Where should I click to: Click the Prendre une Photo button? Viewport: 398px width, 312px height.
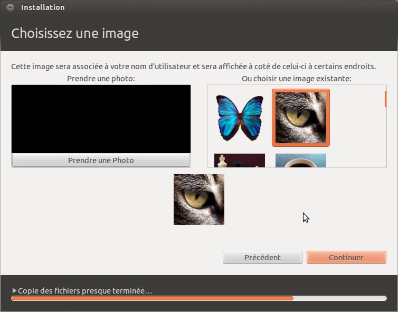[x=101, y=160]
